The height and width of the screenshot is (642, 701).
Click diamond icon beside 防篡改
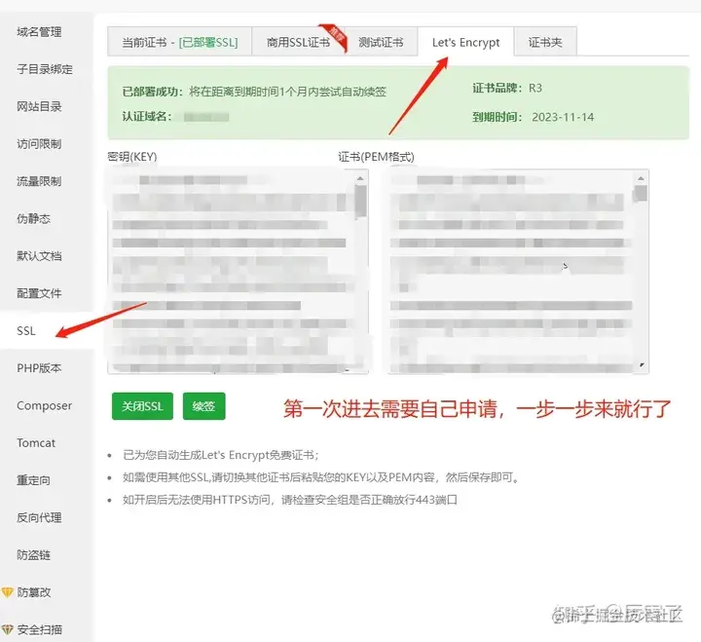7,592
